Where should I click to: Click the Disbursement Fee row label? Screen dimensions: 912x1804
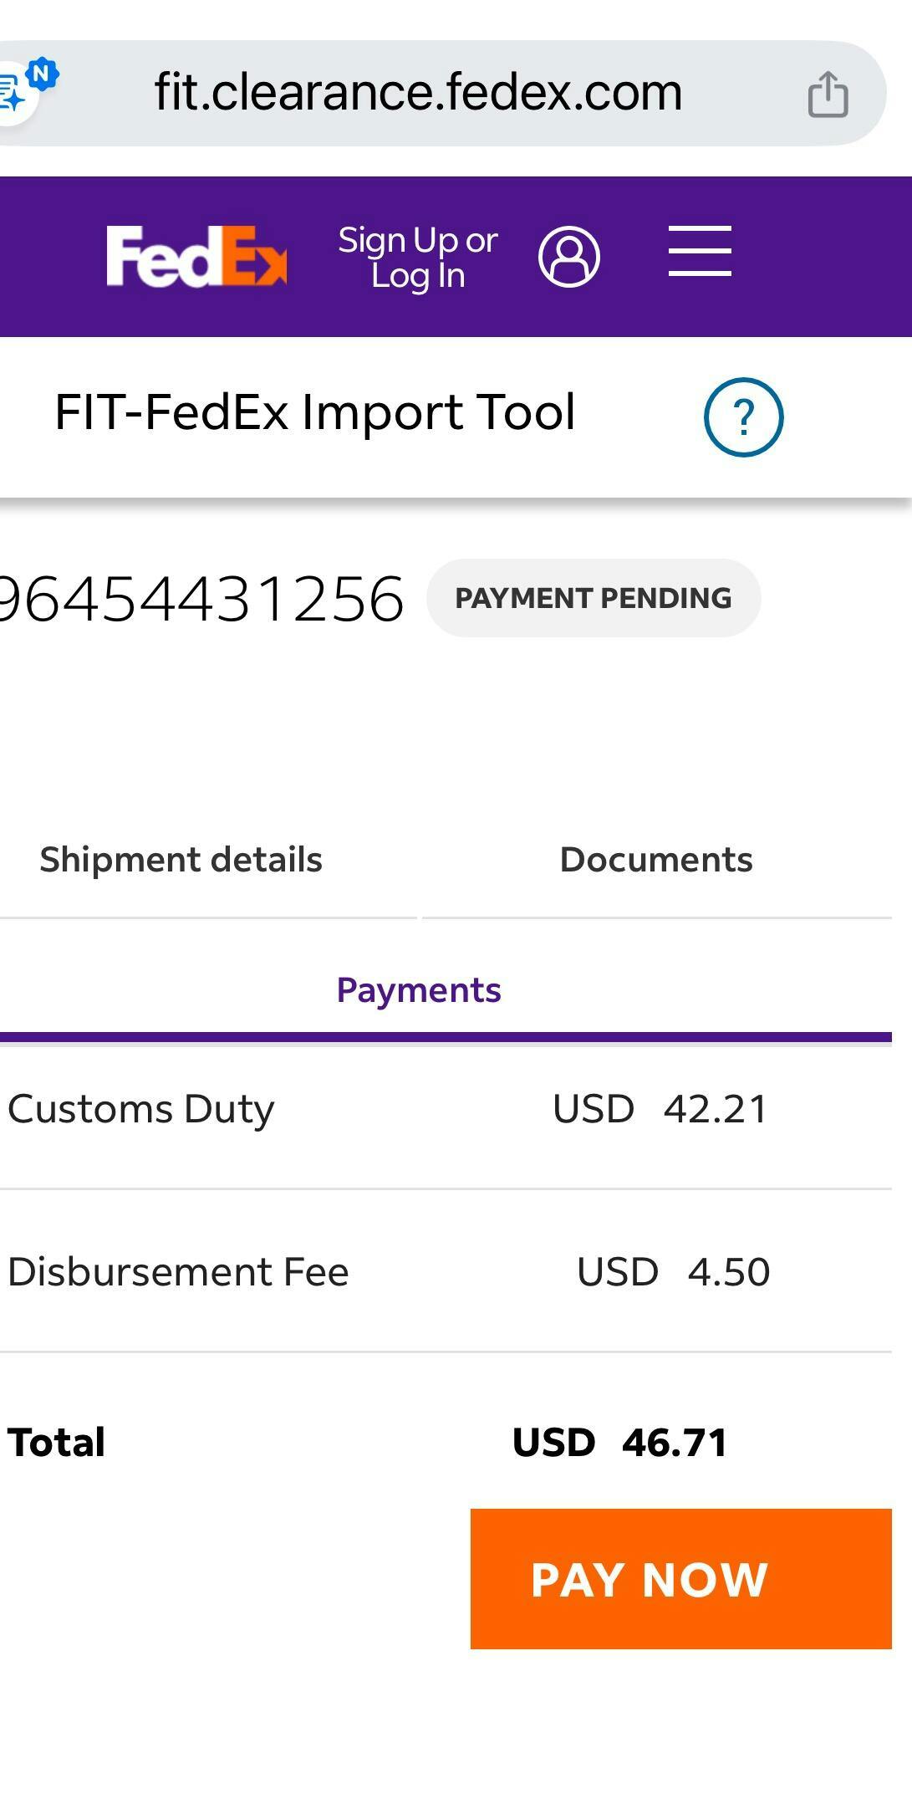178,1272
